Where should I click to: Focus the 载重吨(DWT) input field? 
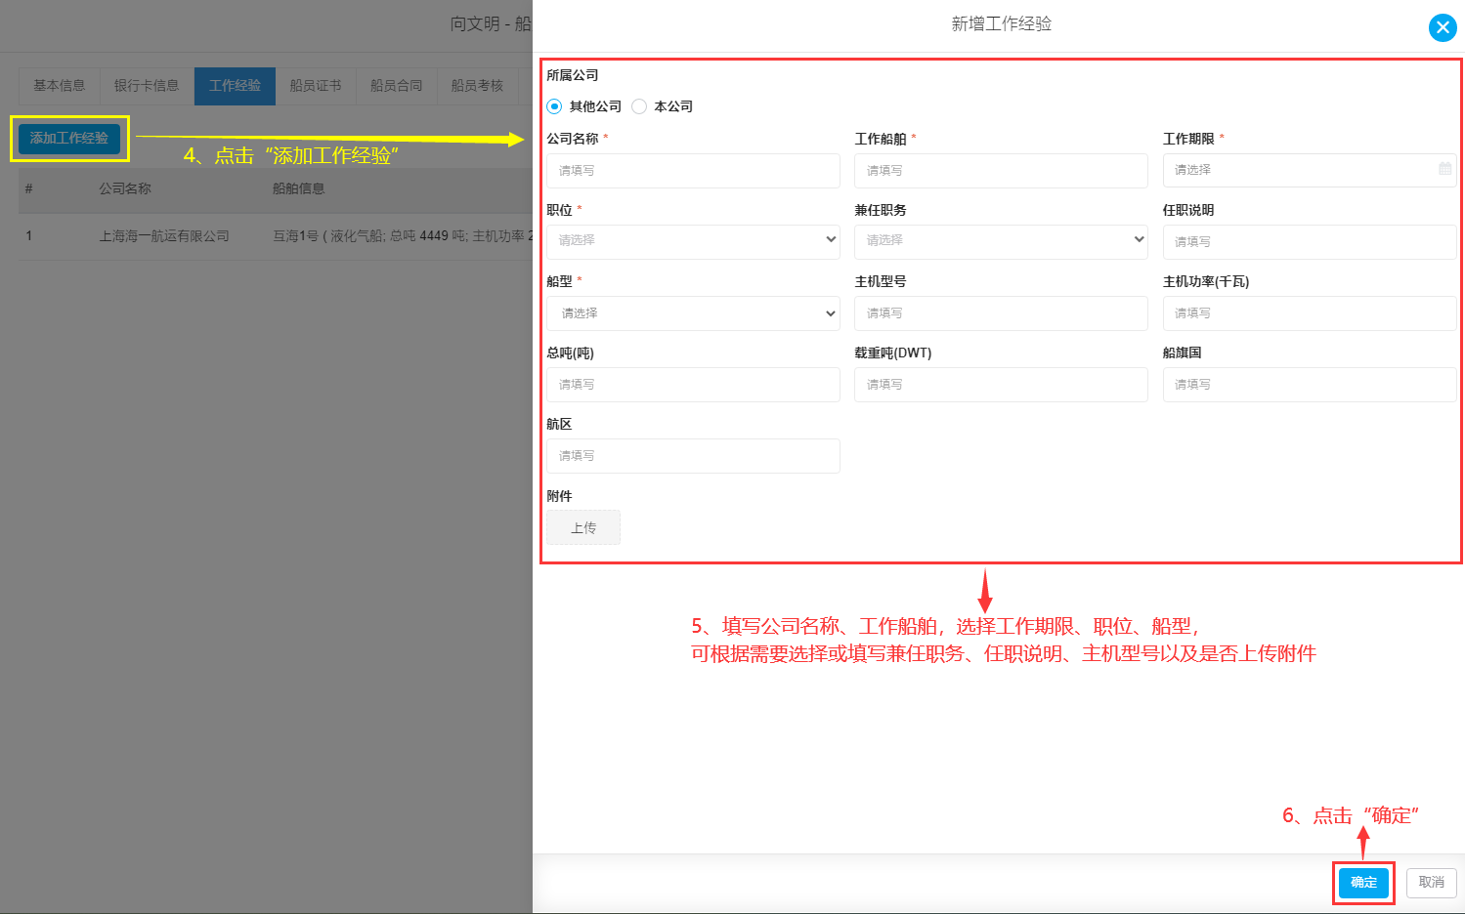[1001, 385]
